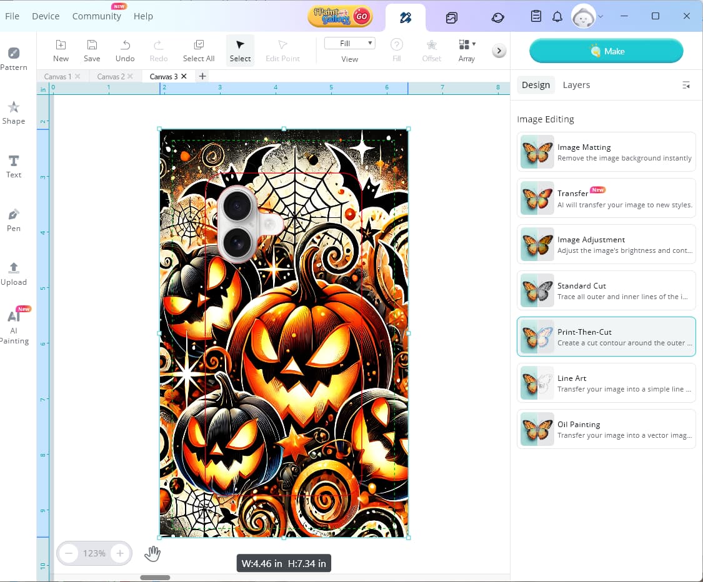This screenshot has height=582, width=703.
Task: Click the horizontal canvas scrollbar
Action: click(x=155, y=578)
